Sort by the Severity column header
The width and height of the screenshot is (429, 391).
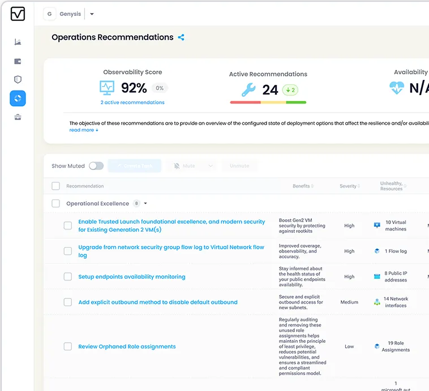click(350, 186)
